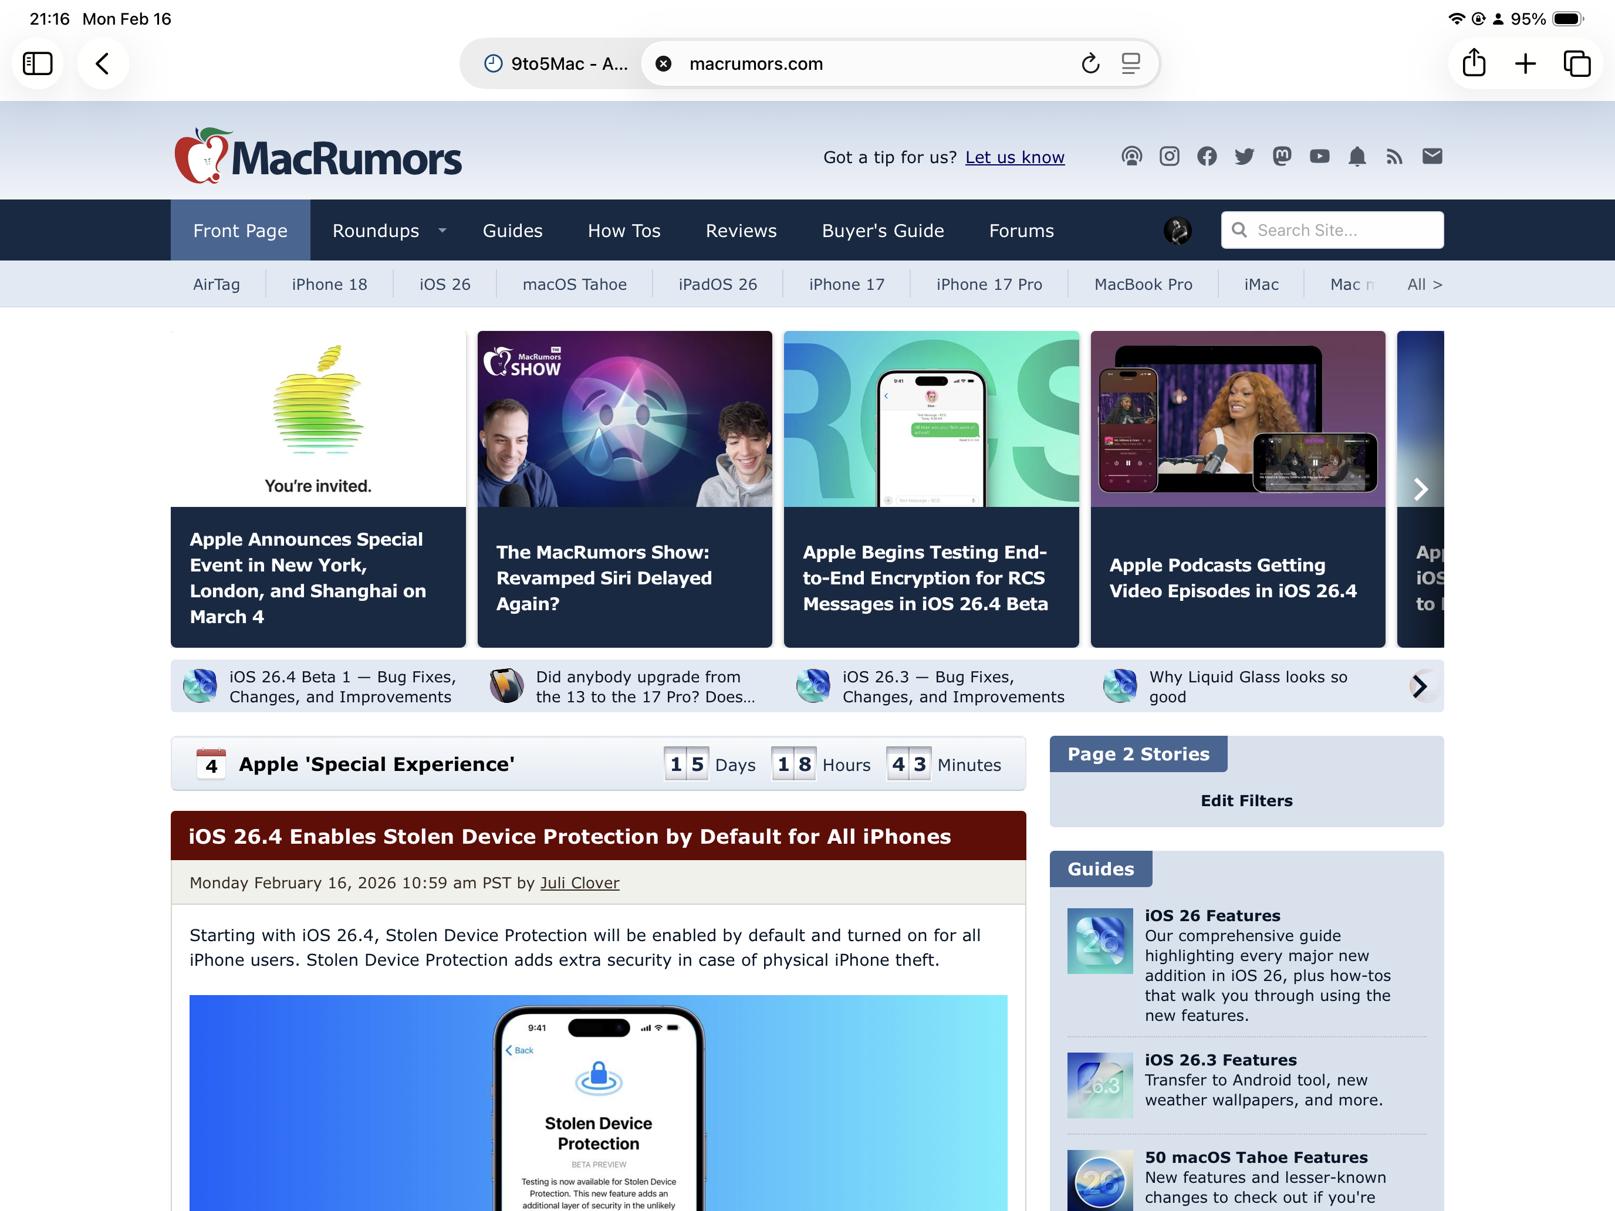Open the iPhone 18 roundup
Image resolution: width=1615 pixels, height=1211 pixels.
[x=329, y=284]
